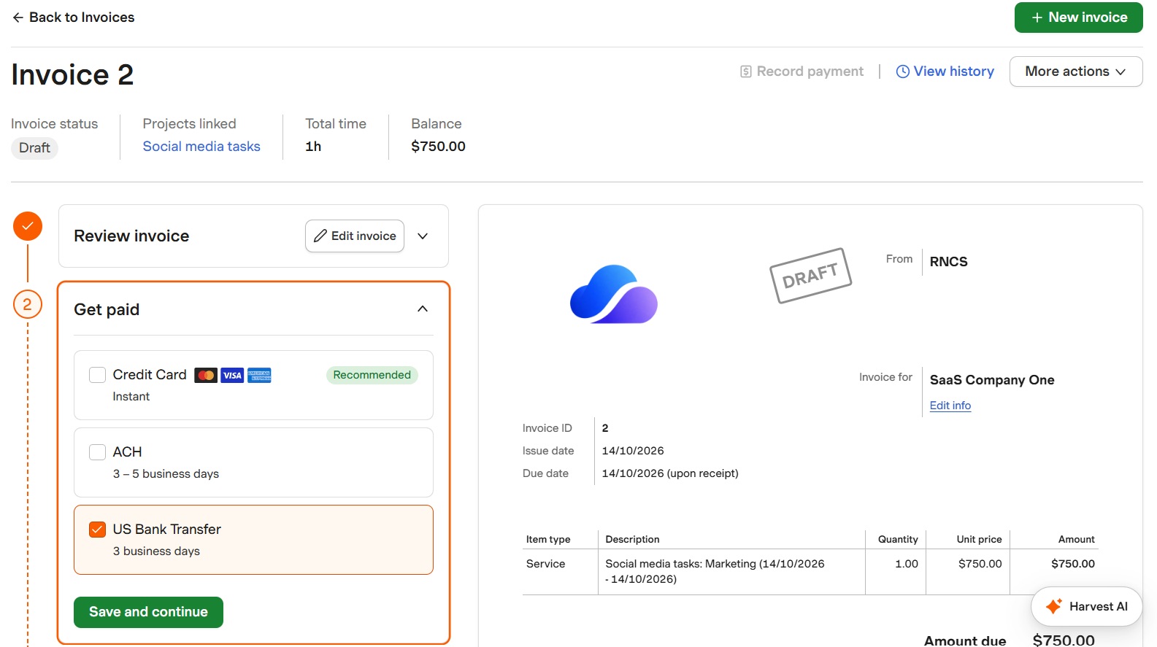Click the 3 – 5 business days text
This screenshot has width=1157, height=647.
(166, 474)
